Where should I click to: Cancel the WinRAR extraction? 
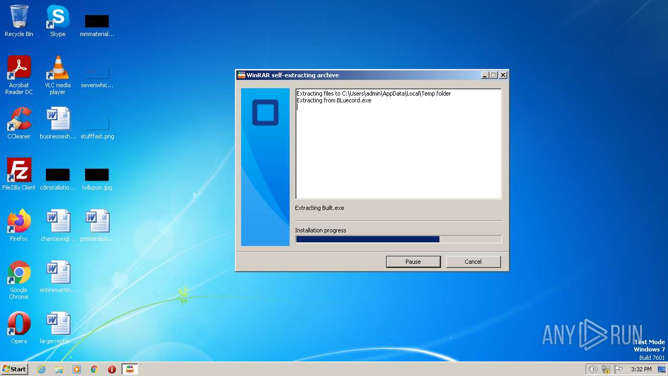point(473,262)
